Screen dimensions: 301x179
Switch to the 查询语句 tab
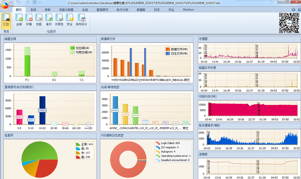pos(102,10)
